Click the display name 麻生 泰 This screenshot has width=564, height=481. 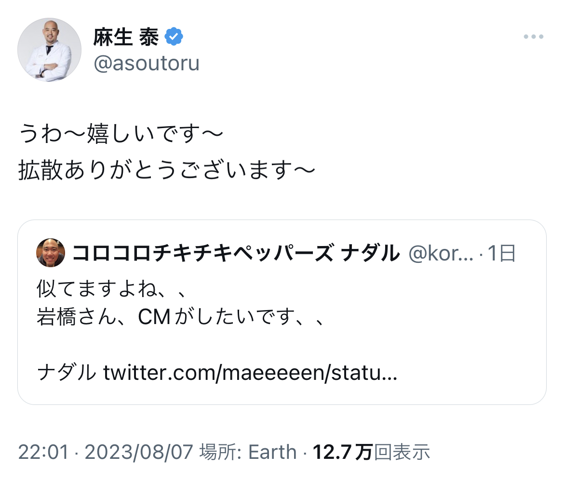(126, 38)
